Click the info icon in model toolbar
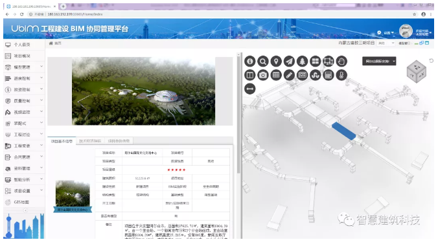This screenshot has width=438, height=242. point(249,61)
